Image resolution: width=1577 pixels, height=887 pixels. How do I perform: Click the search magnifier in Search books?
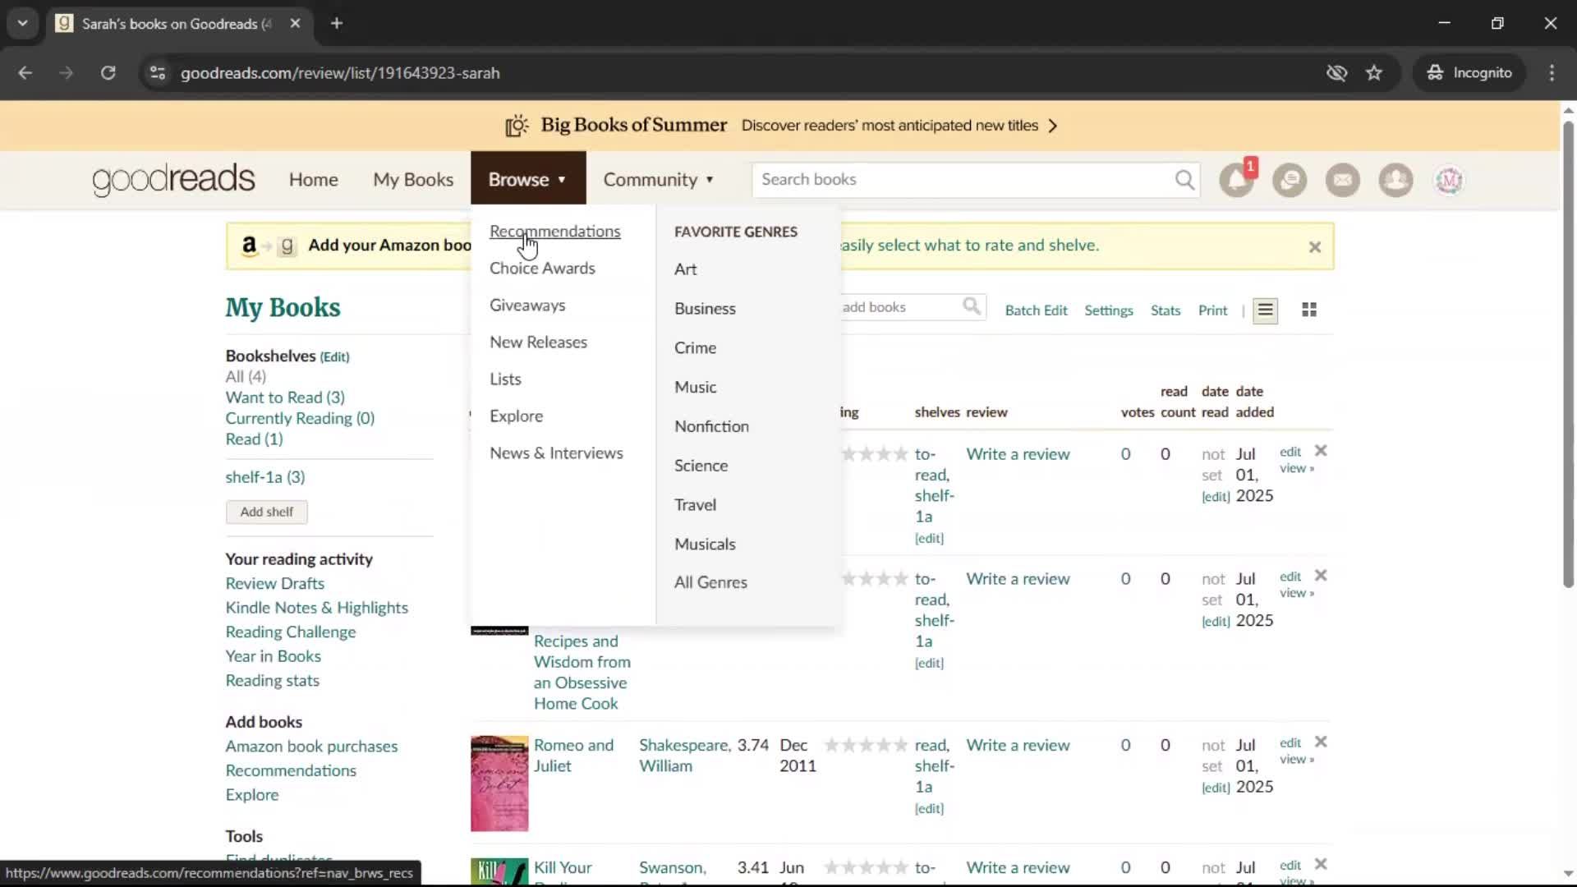1184,180
